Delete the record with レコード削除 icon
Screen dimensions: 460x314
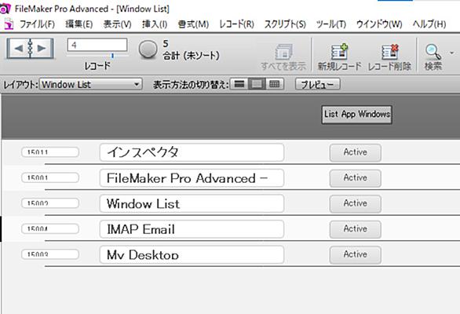pos(390,52)
